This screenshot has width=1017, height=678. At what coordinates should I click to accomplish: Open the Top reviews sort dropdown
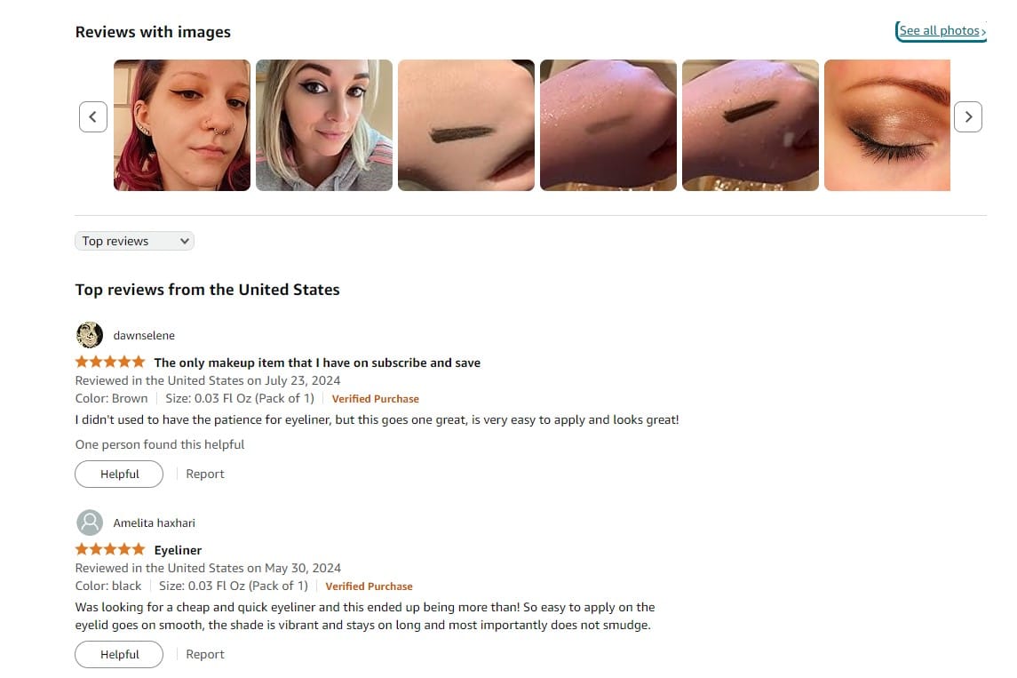134,241
